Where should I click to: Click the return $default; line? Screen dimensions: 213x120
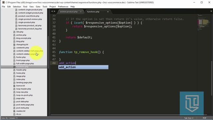(79, 37)
